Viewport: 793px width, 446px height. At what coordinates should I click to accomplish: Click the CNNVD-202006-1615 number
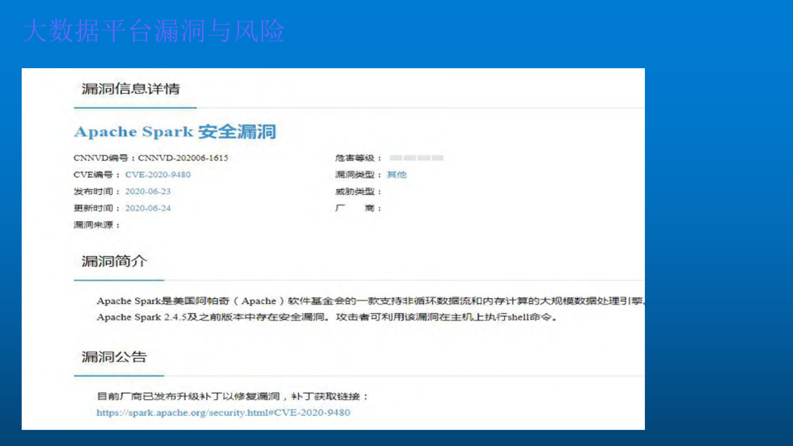(x=183, y=158)
